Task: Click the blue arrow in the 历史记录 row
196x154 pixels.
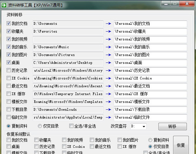Action: coord(108,70)
